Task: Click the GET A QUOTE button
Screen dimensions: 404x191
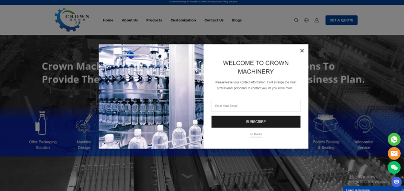Action: (341, 20)
